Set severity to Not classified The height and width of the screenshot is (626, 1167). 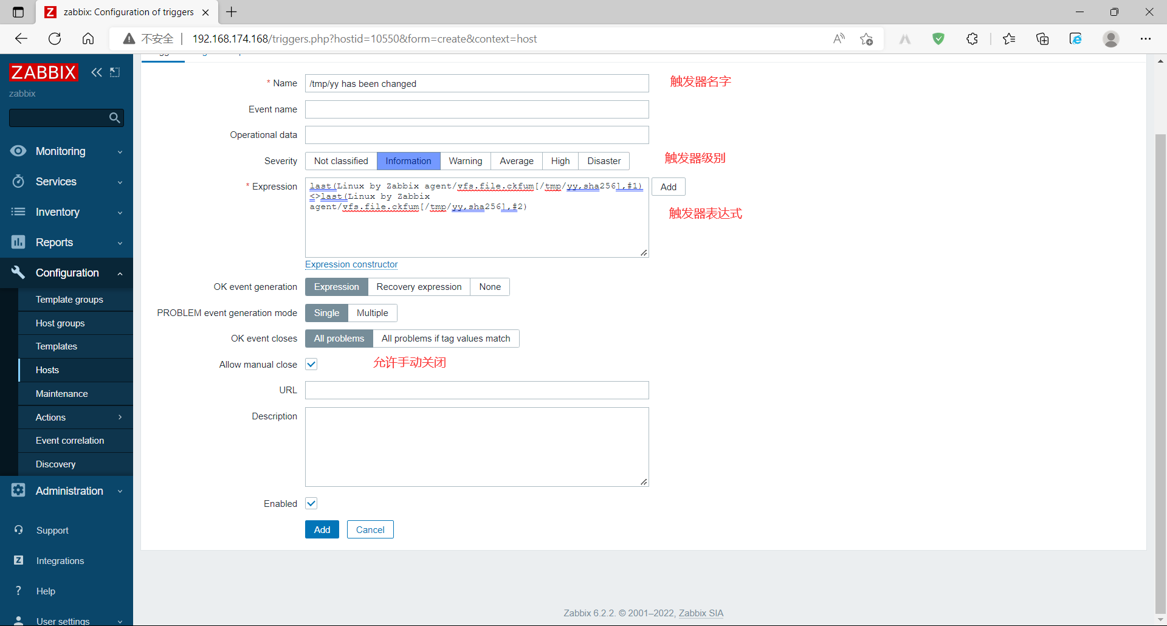[341, 161]
